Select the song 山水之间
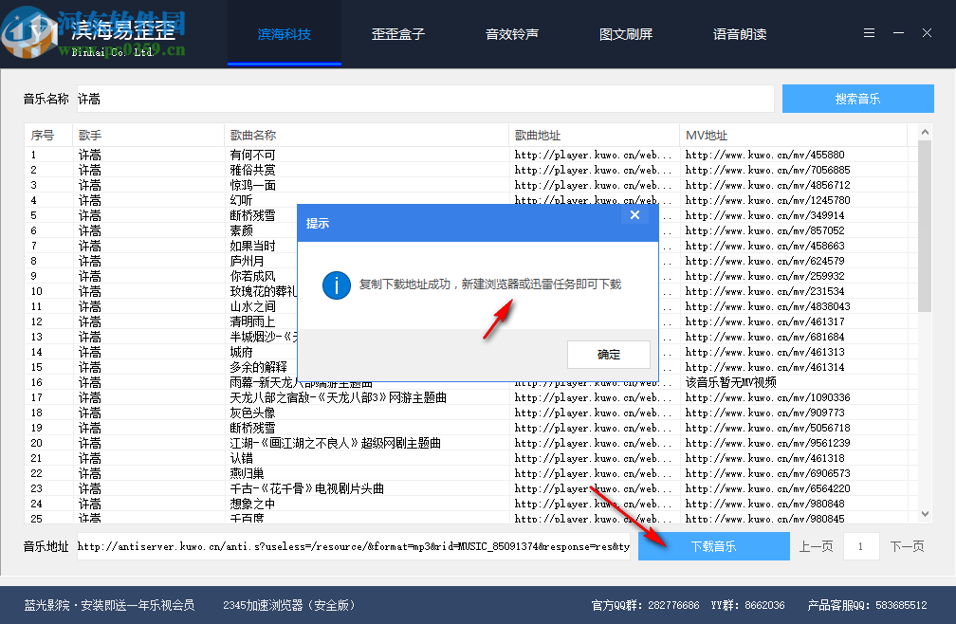 pos(253,306)
